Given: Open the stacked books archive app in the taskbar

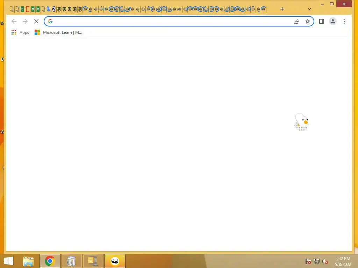Looking at the screenshot, I should [x=71, y=261].
